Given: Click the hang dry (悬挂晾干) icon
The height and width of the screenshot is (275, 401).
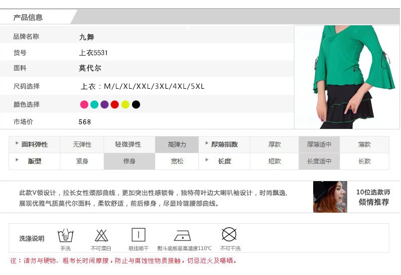Looking at the screenshot, I should [139, 235].
